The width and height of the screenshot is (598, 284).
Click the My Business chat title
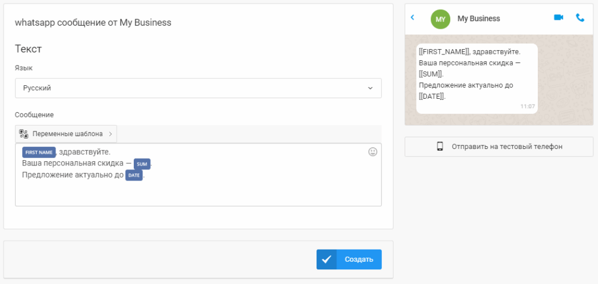(x=479, y=19)
